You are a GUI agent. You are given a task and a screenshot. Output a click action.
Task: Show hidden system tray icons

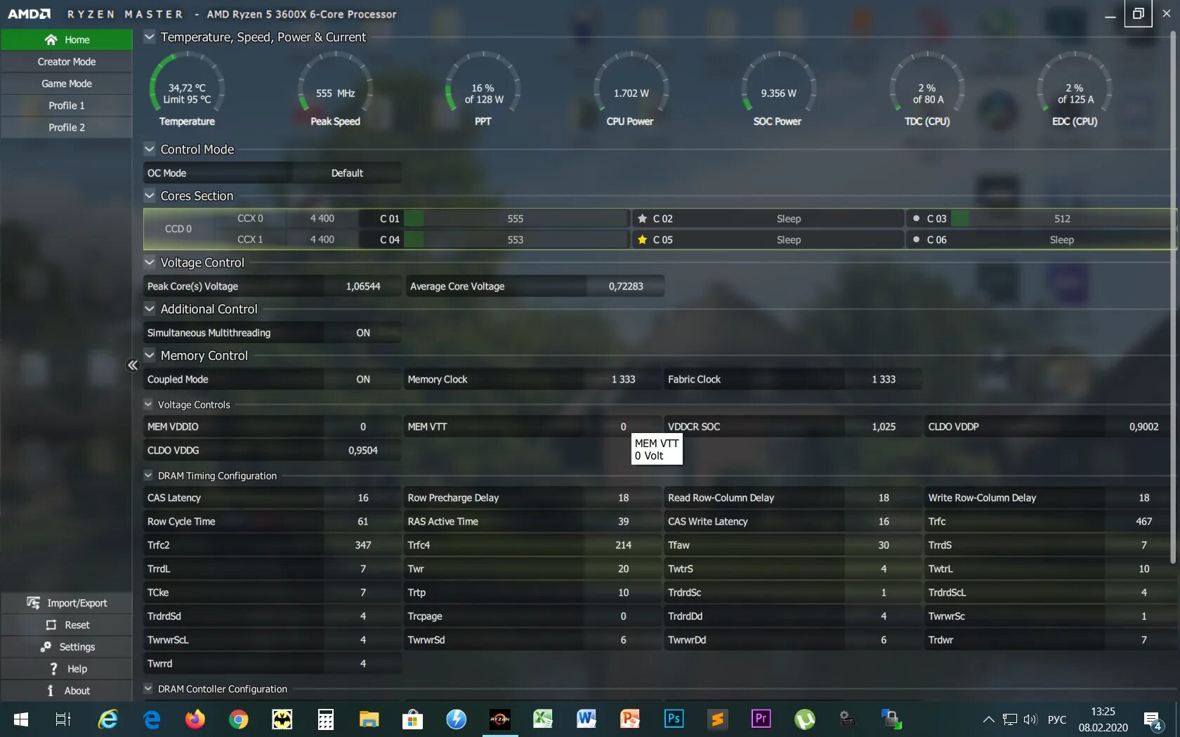[x=988, y=719]
